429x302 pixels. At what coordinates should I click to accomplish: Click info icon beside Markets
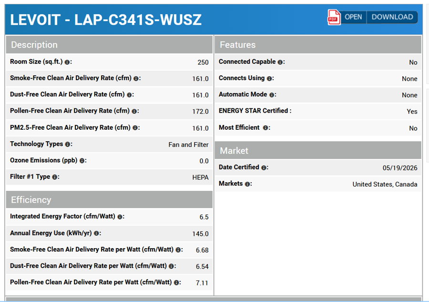pyautogui.click(x=247, y=184)
